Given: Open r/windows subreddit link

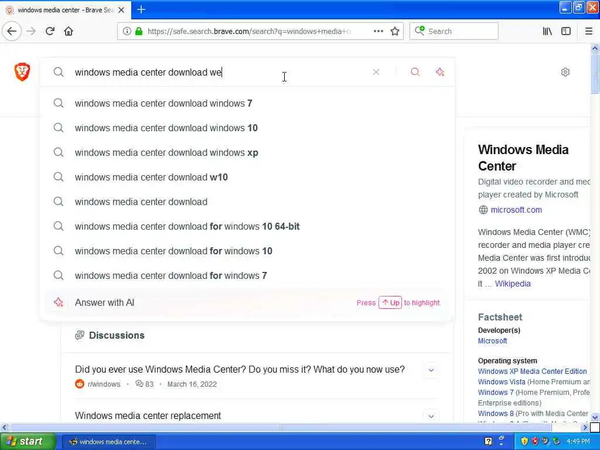Looking at the screenshot, I should (x=104, y=384).
